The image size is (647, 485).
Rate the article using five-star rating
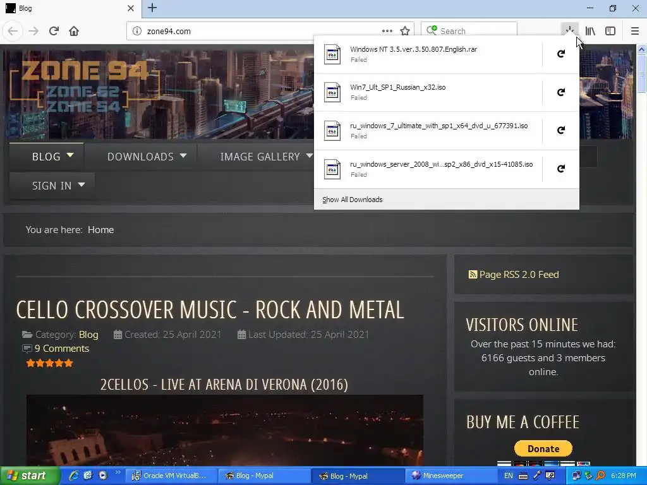(49, 363)
